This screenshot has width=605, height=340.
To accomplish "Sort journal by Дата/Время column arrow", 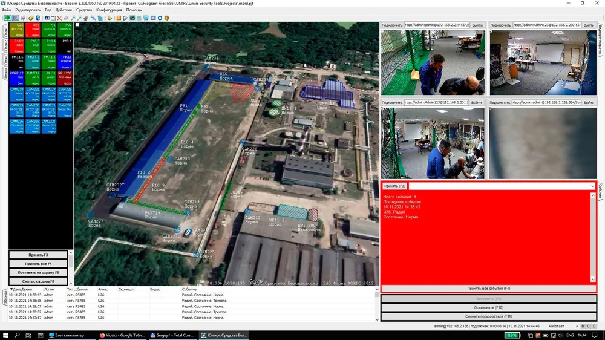I will [x=11, y=289].
